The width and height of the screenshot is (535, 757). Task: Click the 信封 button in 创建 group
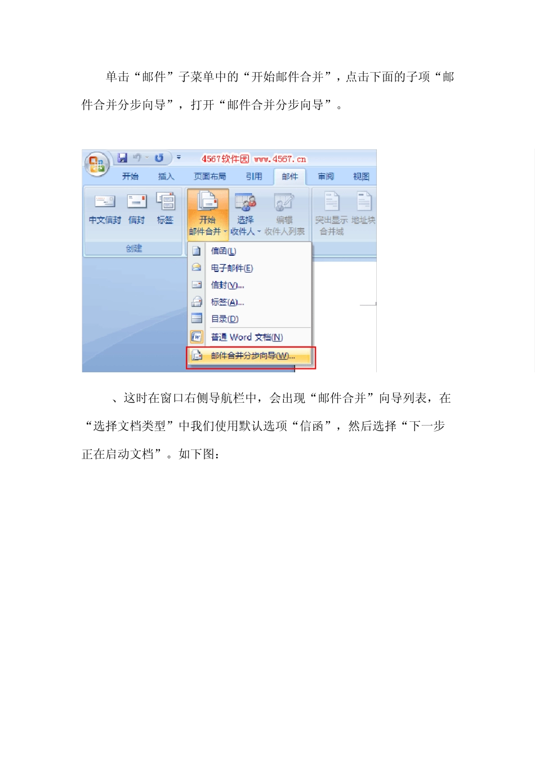point(137,208)
